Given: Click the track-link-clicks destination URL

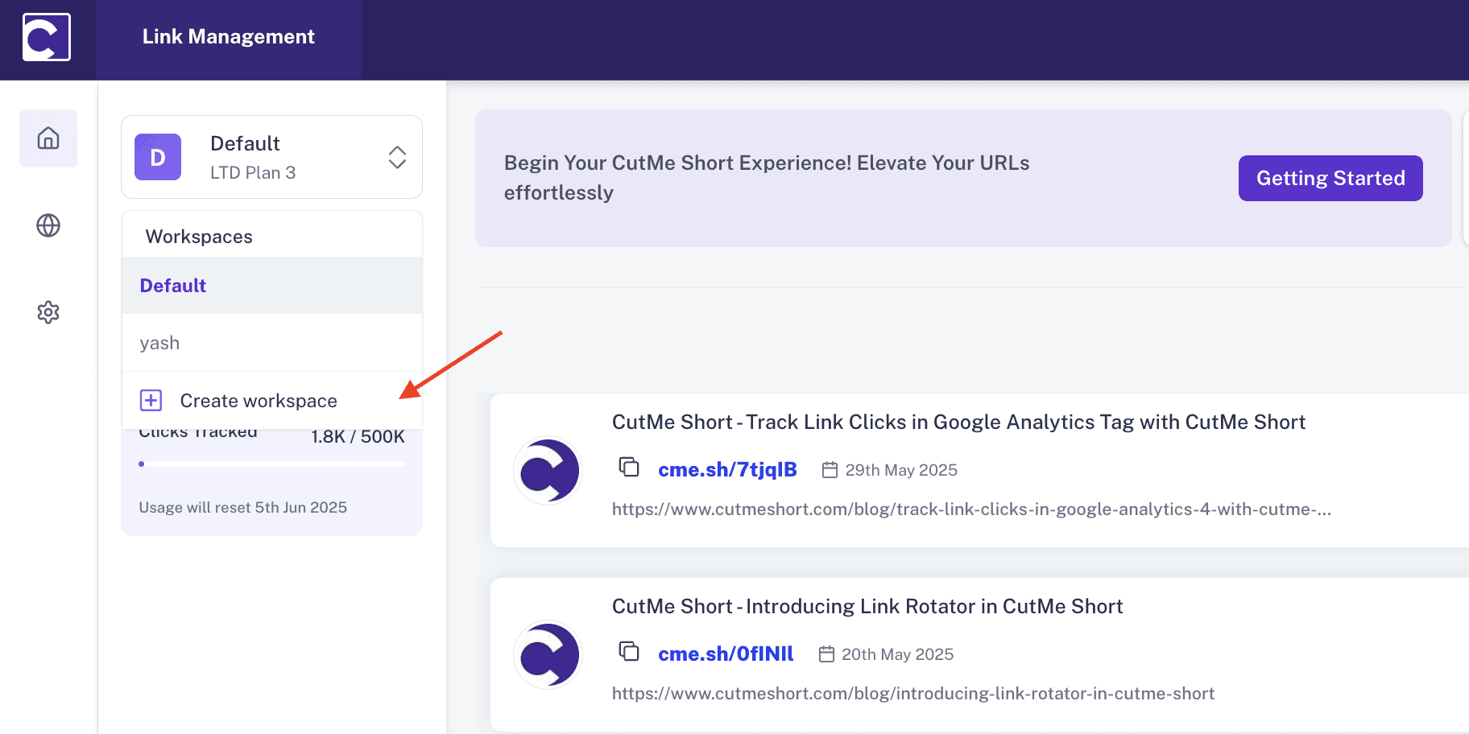Looking at the screenshot, I should [971, 509].
